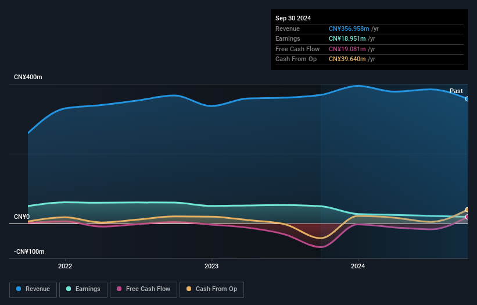Click the CN¥356.958m revenue value
The height and width of the screenshot is (305, 477).
click(349, 29)
